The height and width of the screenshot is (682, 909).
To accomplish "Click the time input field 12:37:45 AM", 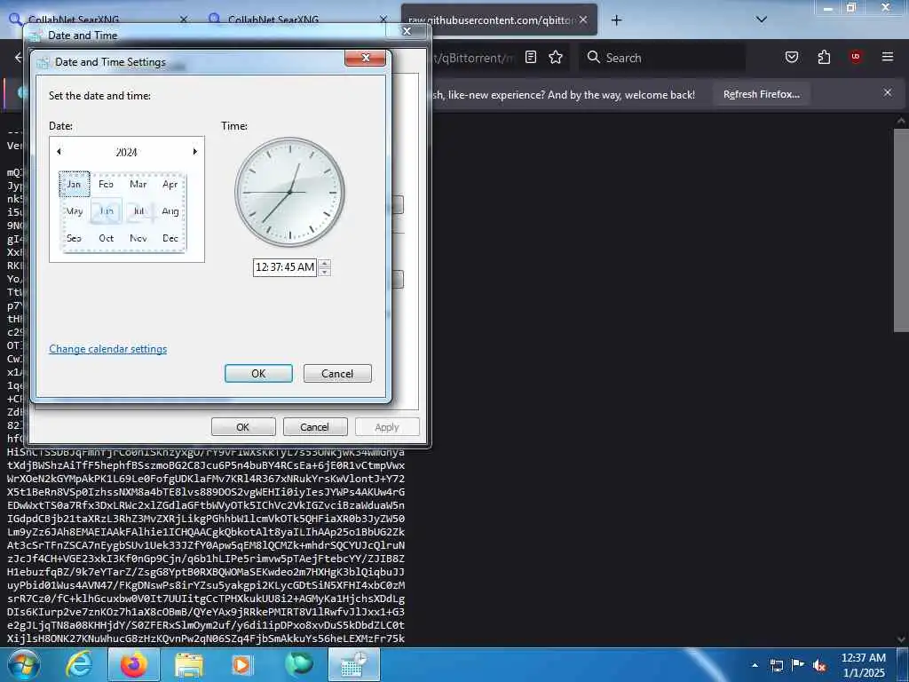I will point(285,267).
